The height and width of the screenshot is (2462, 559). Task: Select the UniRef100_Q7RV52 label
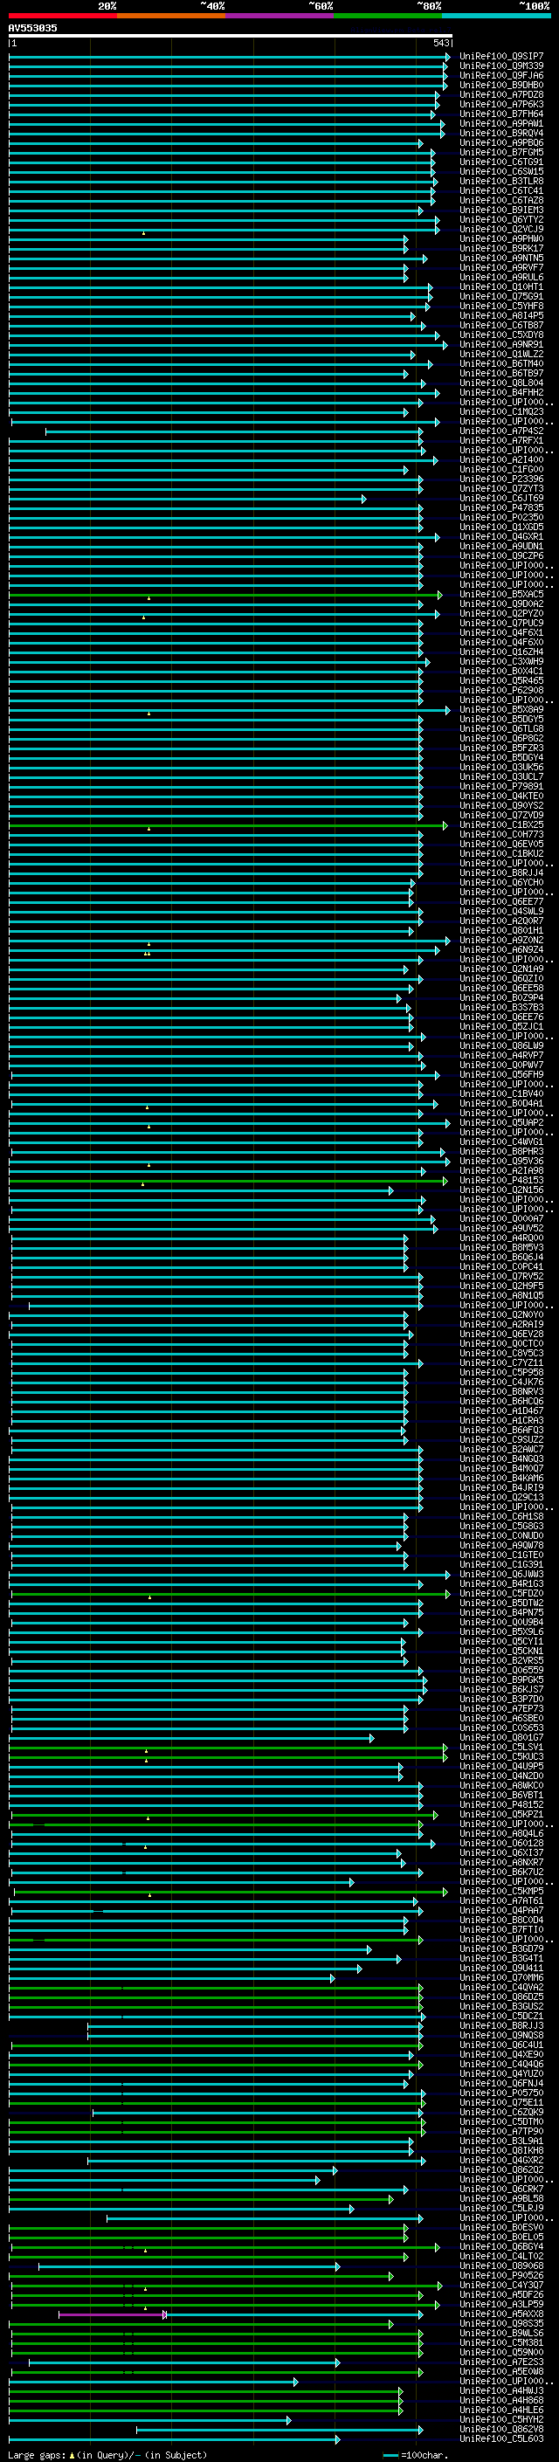click(x=501, y=1277)
